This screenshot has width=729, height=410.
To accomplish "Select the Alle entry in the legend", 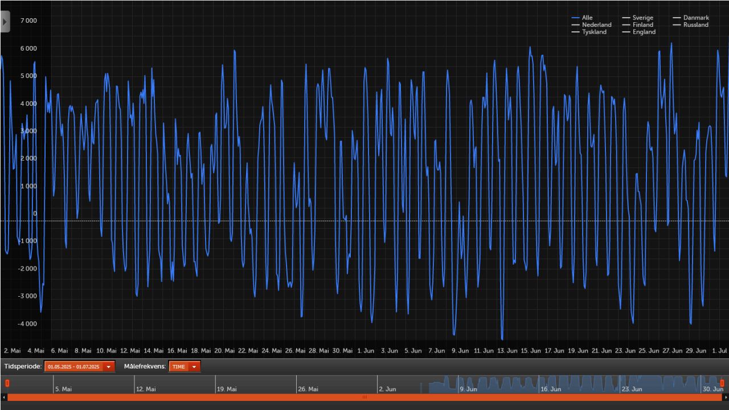I will (587, 18).
